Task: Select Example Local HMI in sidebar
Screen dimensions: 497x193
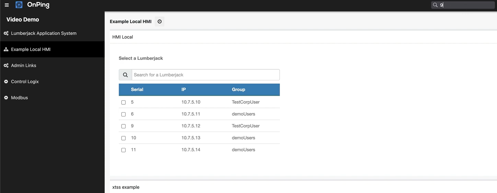Action: coord(52,49)
